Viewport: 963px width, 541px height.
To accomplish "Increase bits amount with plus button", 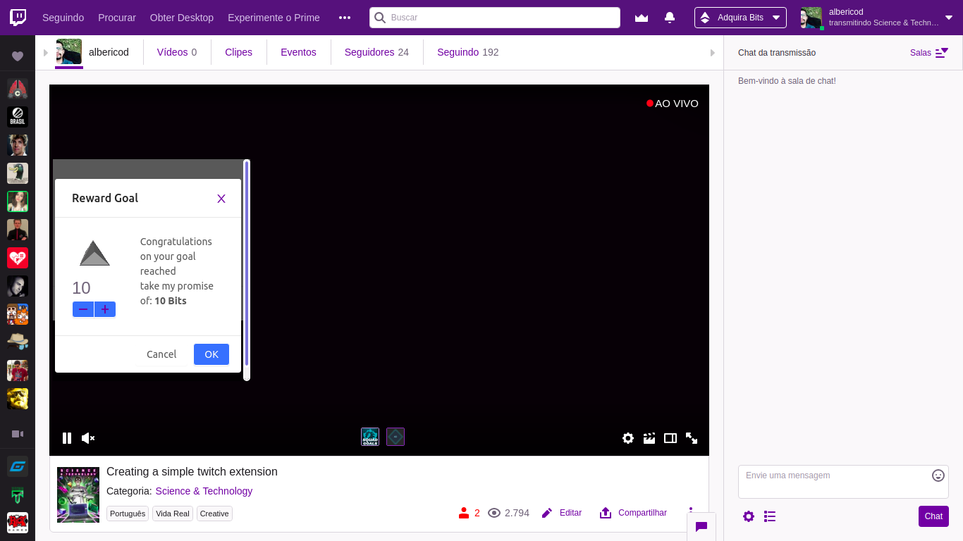I will [105, 309].
